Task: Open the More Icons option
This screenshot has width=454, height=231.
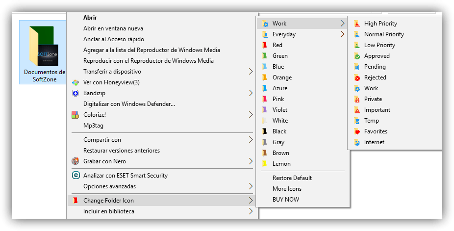Action: click(x=287, y=189)
